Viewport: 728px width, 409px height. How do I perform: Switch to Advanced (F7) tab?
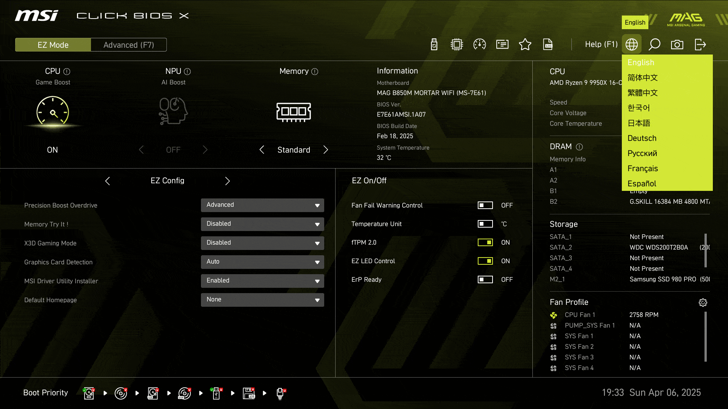click(x=129, y=45)
